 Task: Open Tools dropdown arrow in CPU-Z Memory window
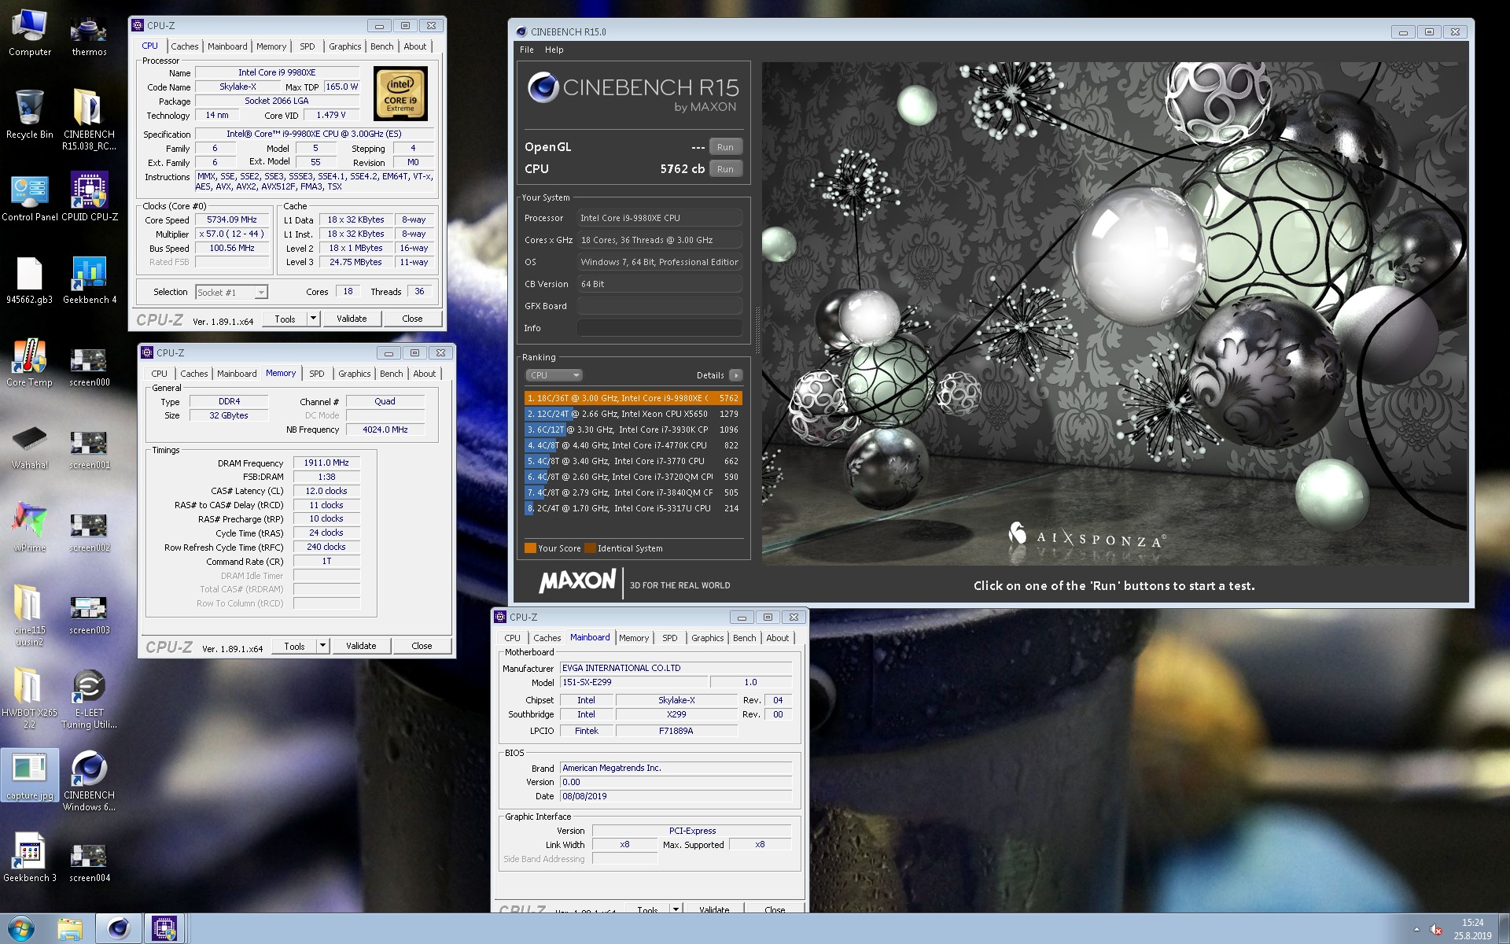322,646
